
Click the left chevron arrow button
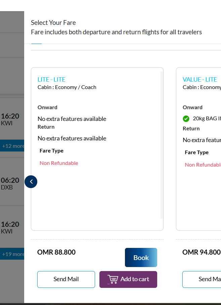click(31, 182)
